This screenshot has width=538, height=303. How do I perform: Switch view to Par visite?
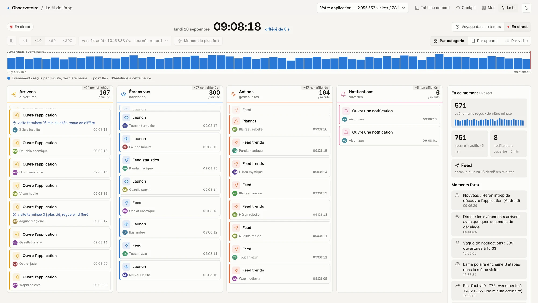pyautogui.click(x=516, y=41)
